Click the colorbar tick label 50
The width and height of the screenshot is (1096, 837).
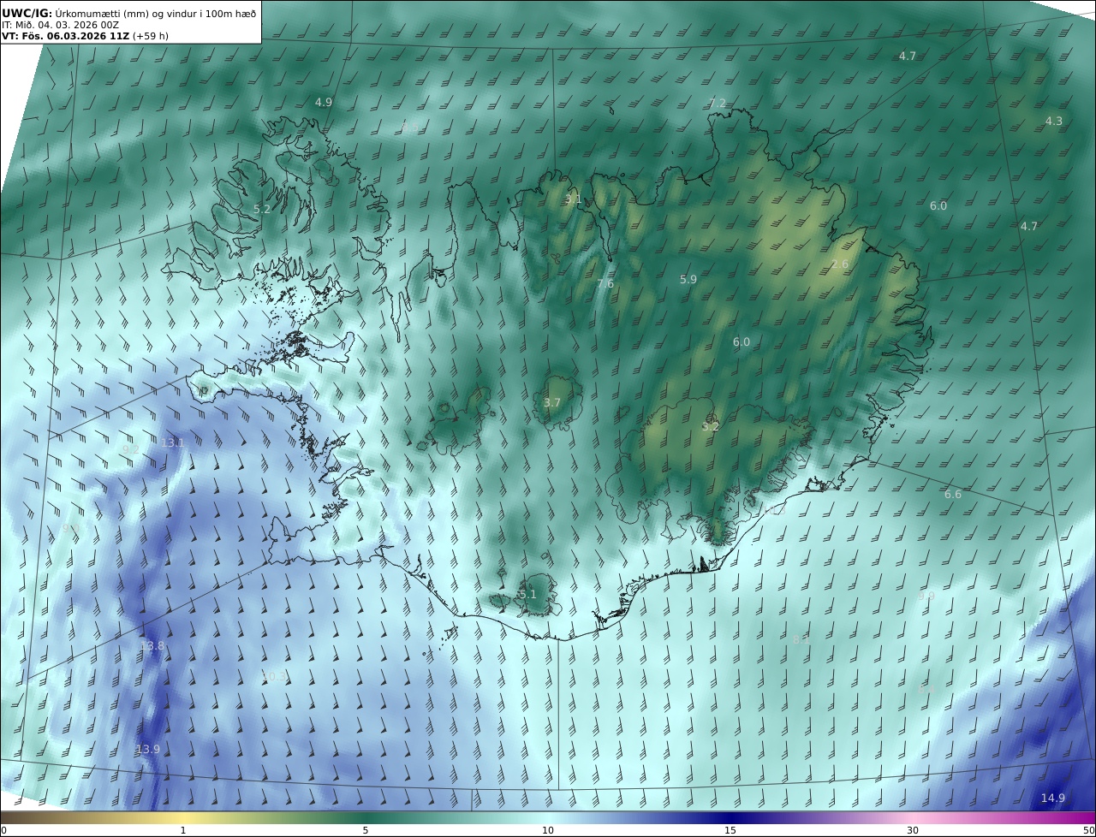tap(1088, 830)
